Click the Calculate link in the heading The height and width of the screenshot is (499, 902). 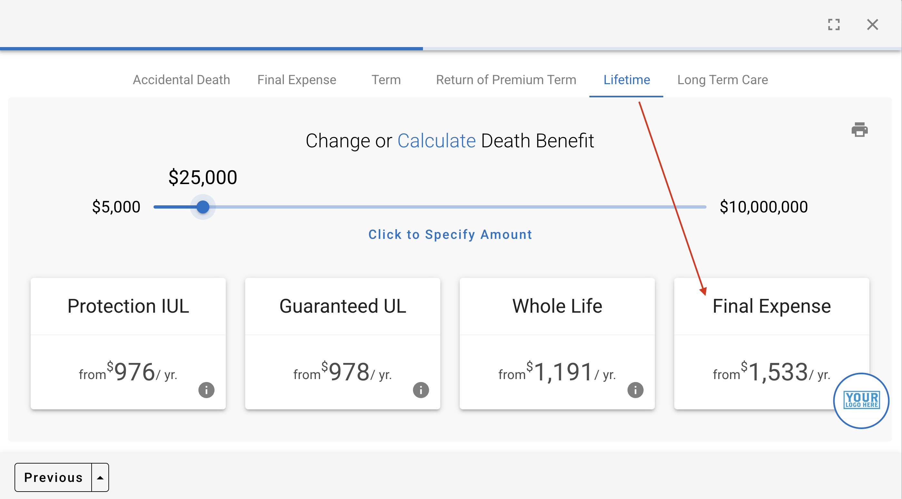coord(436,140)
